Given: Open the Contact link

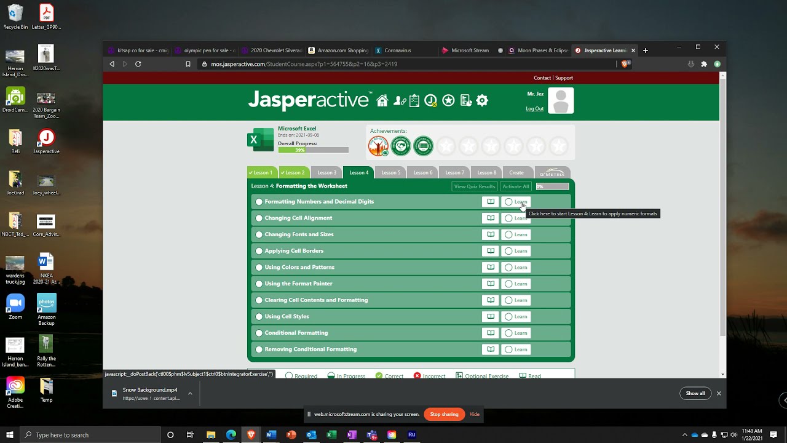Looking at the screenshot, I should pos(542,78).
